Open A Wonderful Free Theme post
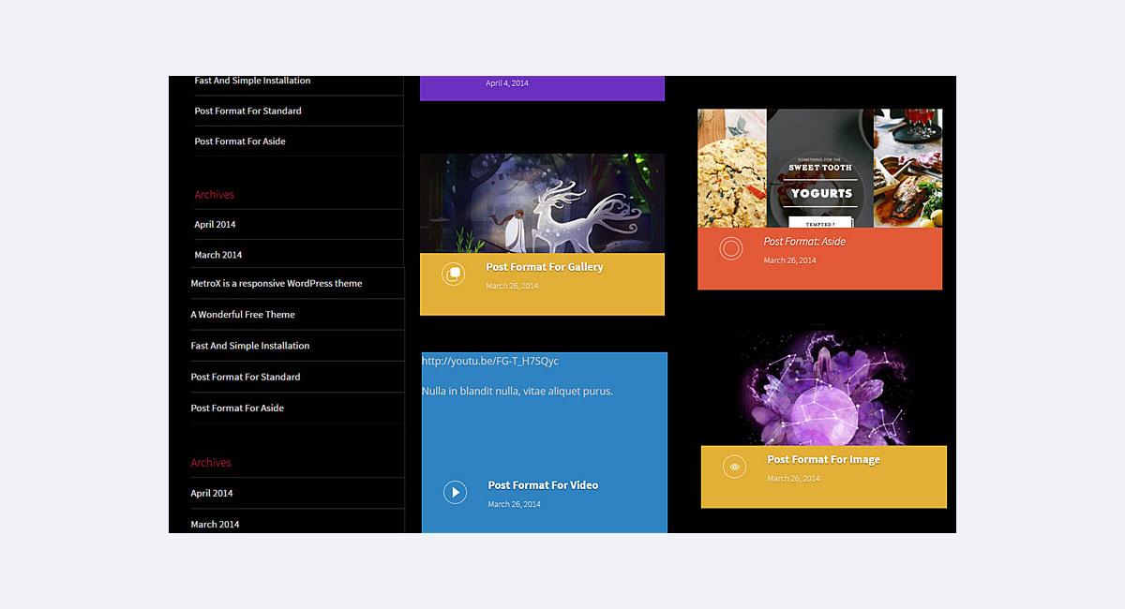 [x=243, y=314]
